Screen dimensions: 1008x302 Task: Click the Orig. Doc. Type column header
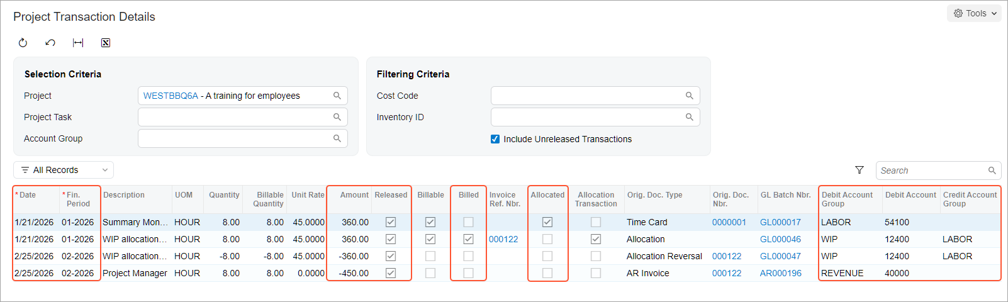pos(666,199)
